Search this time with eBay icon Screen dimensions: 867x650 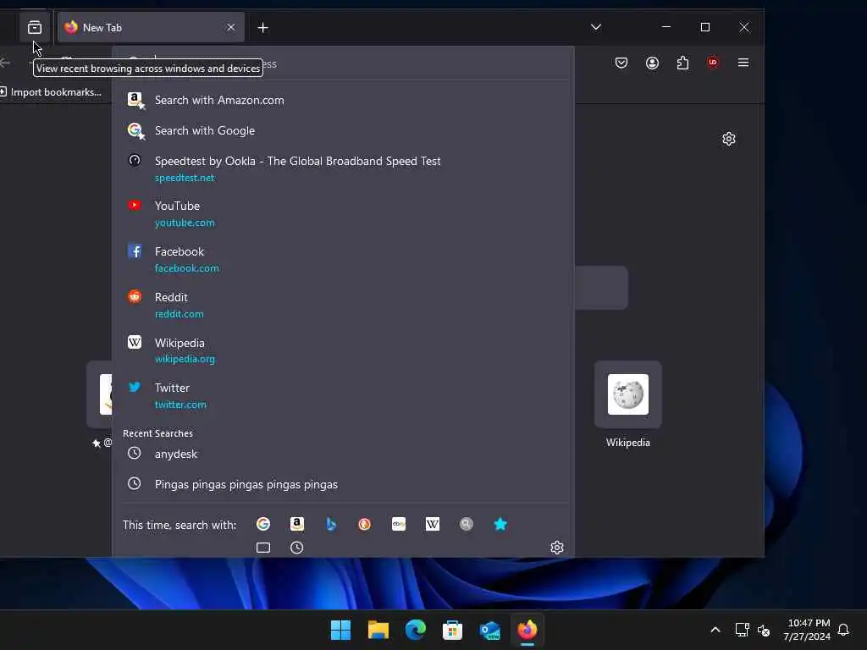(399, 524)
